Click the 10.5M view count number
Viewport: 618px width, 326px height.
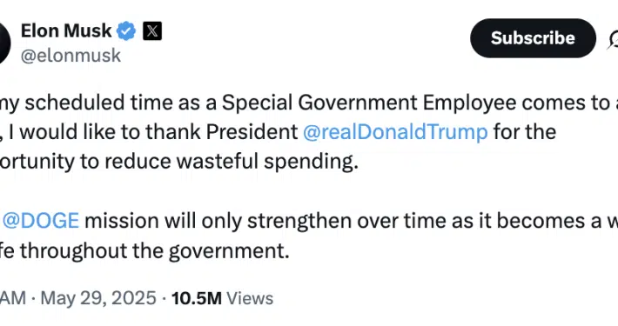[197, 298]
